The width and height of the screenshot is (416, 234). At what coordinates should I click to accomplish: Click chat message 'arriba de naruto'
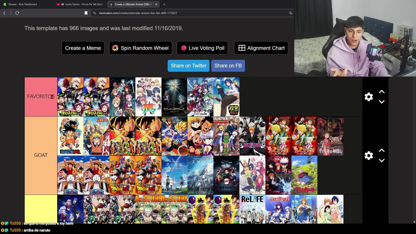37,230
